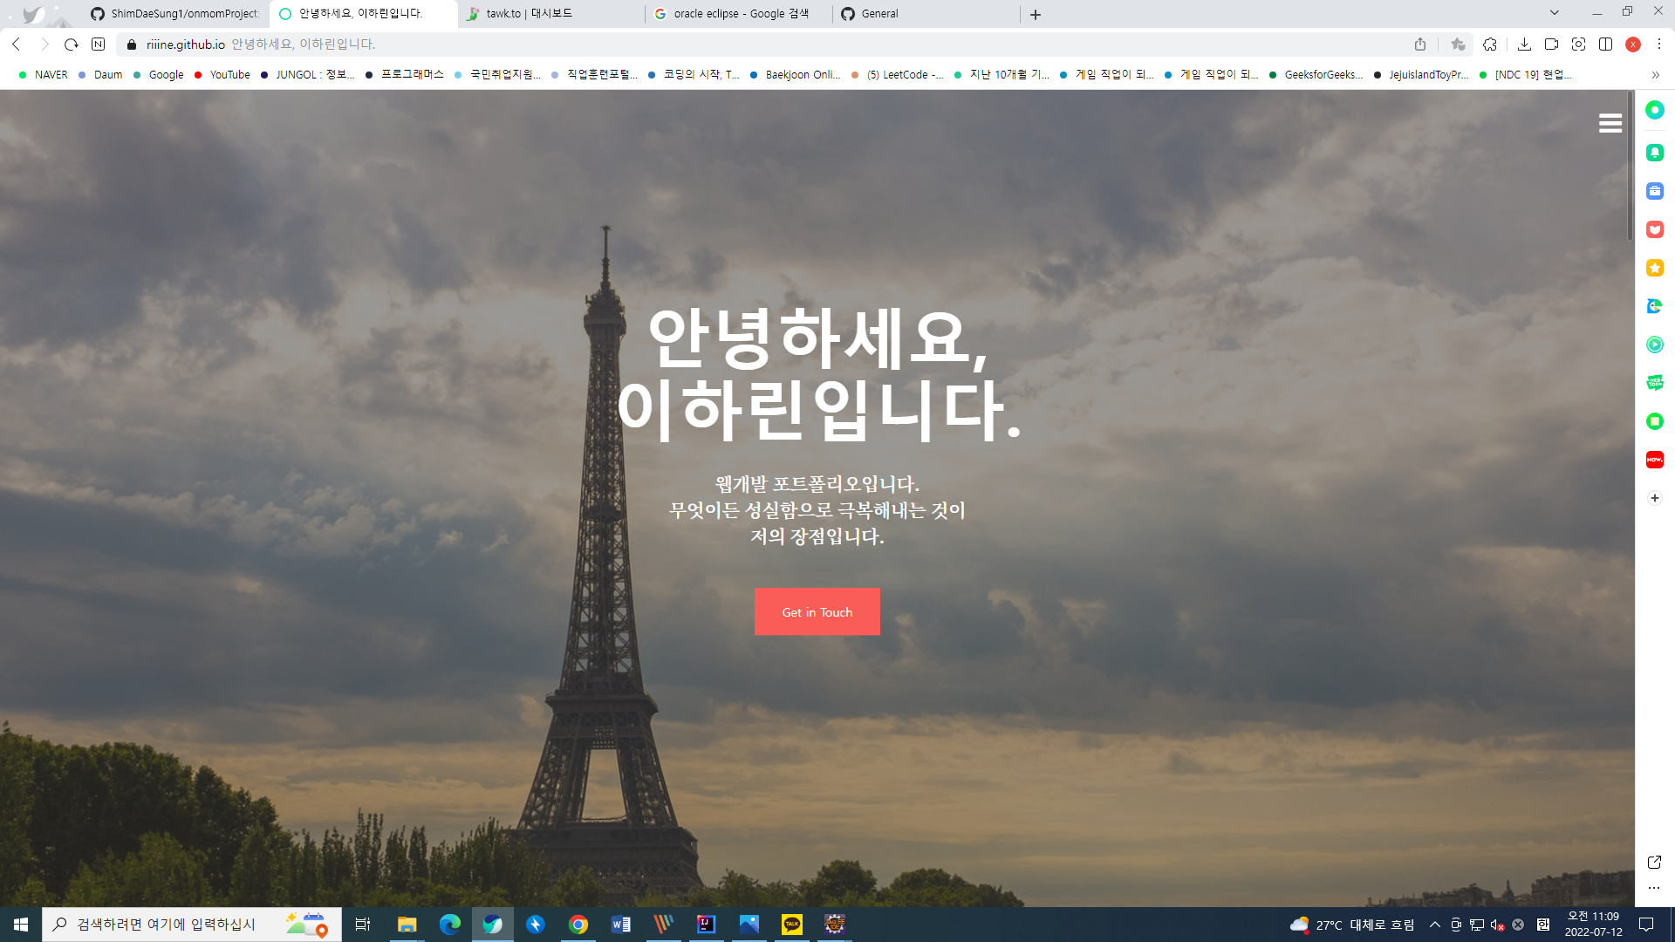Open the star bookmarks icon in the sidebar
1675x942 pixels.
[1654, 268]
